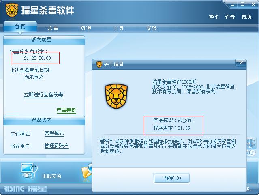The width and height of the screenshot is (259, 195).
Task: Change work mode via 常规模式 link
Action: click(54, 133)
